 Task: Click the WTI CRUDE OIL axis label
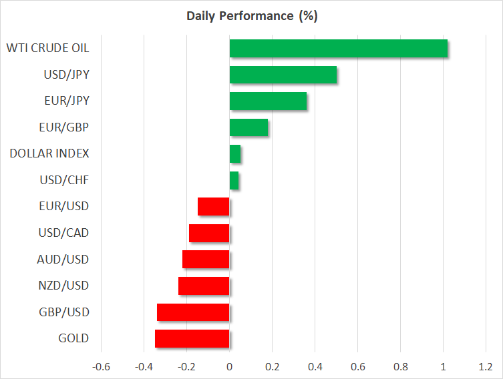[47, 48]
